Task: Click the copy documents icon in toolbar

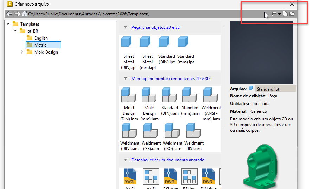Action: pyautogui.click(x=285, y=14)
